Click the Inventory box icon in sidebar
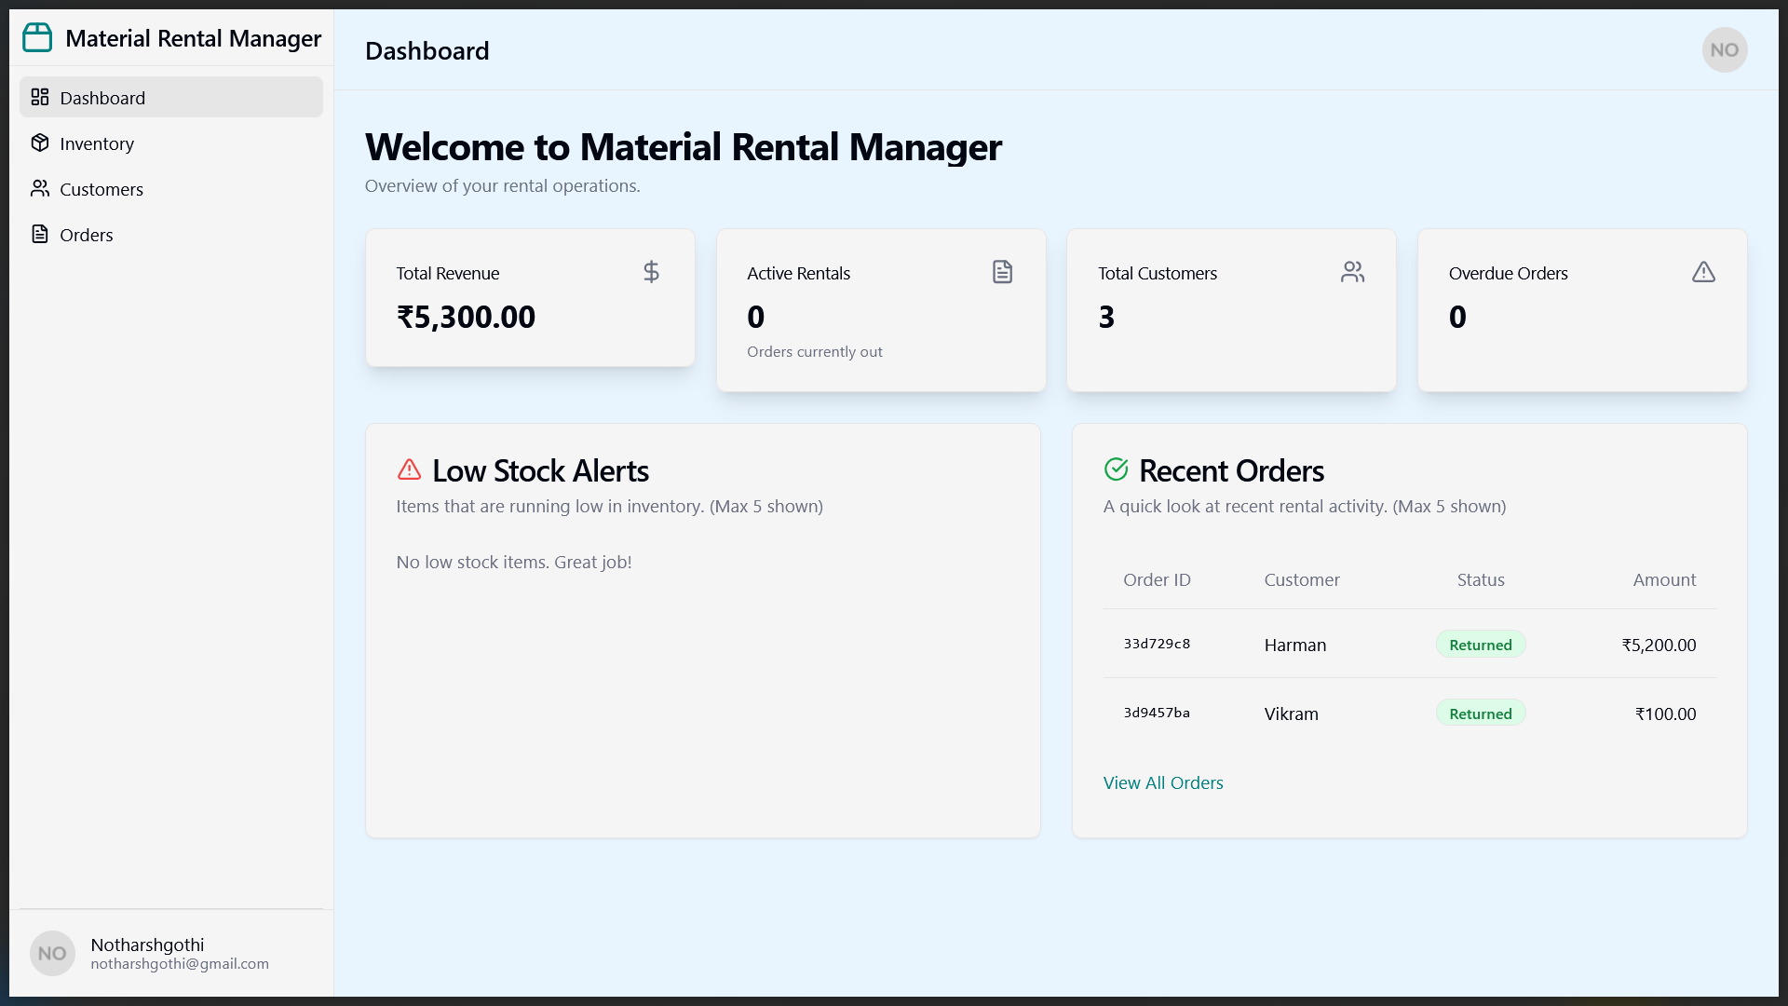The width and height of the screenshot is (1788, 1006). (39, 143)
